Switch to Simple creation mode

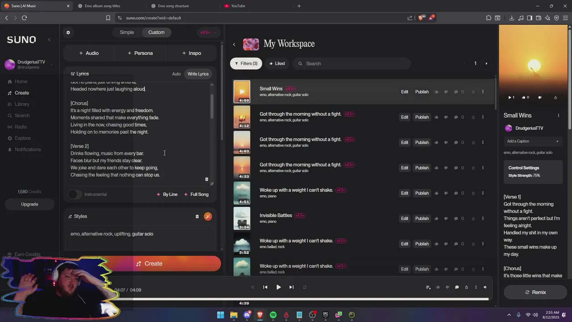tap(127, 32)
